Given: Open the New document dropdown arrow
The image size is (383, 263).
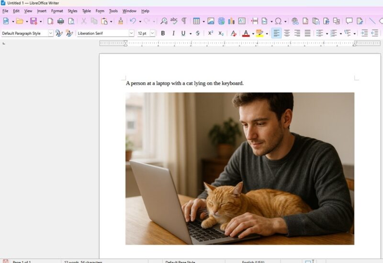Looking at the screenshot, I should click(x=13, y=22).
